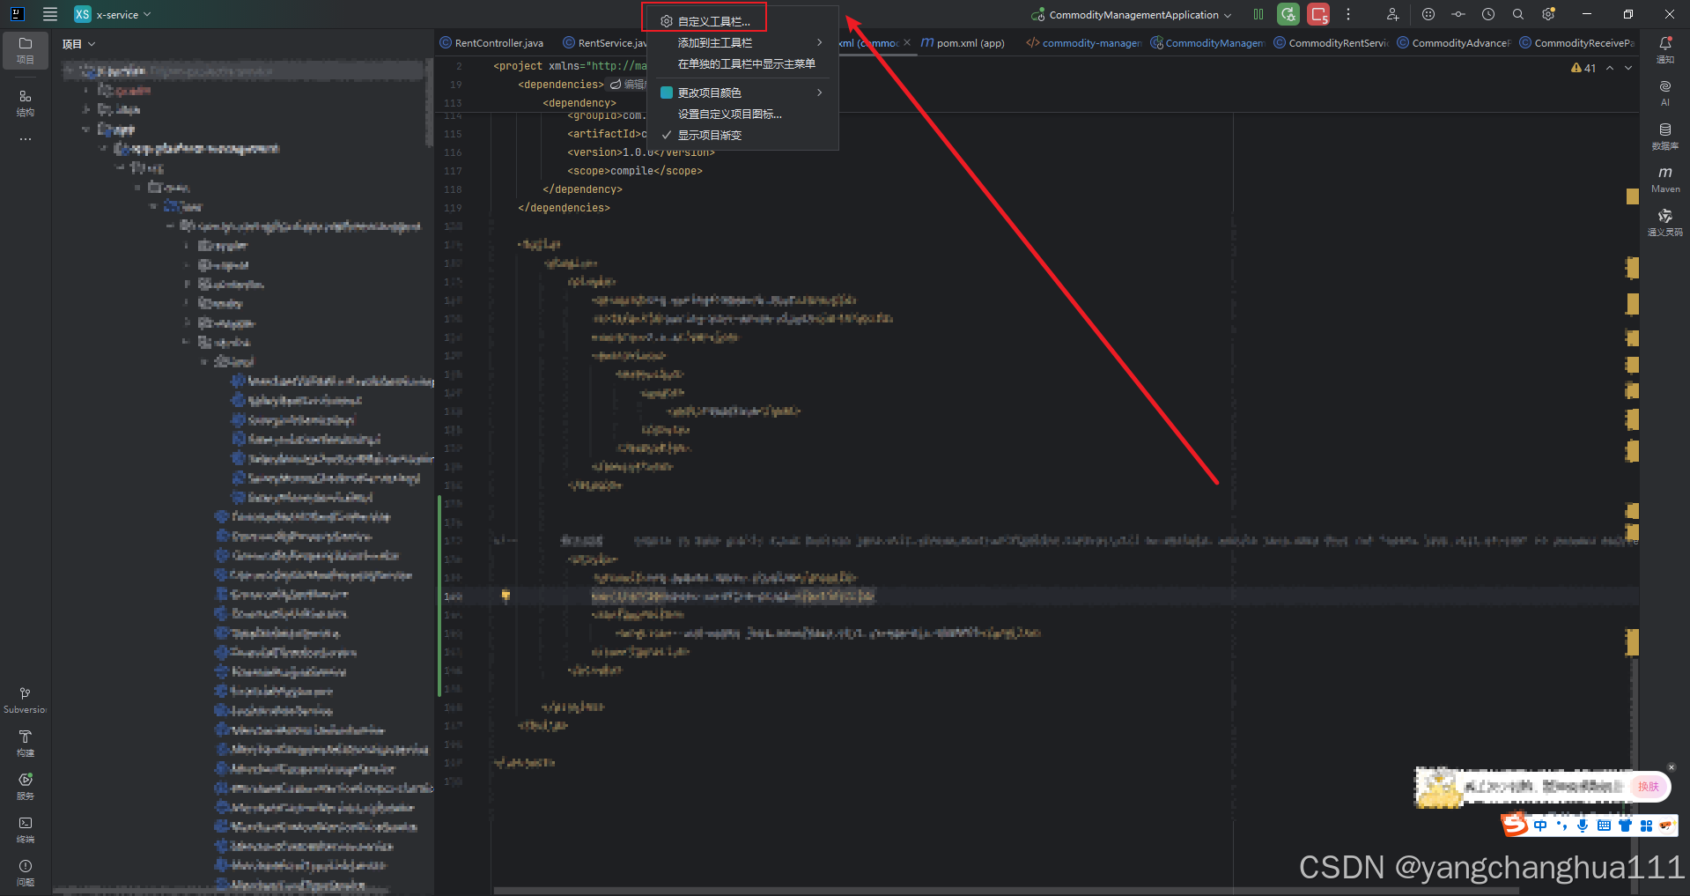1690x896 pixels.
Task: Click the 41 warnings inspection indicator
Action: point(1583,68)
